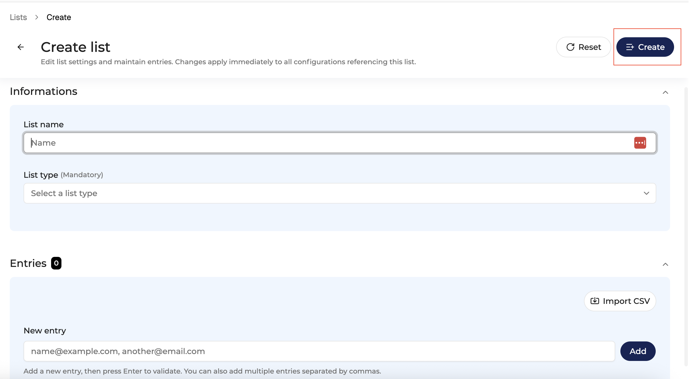Viewport: 689px width, 379px height.
Task: Click the New entry email input
Action: tap(319, 351)
